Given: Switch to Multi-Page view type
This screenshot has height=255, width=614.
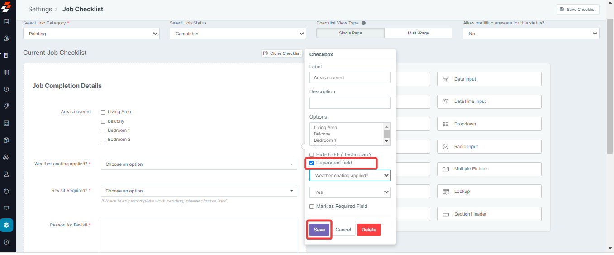Looking at the screenshot, I should (419, 33).
